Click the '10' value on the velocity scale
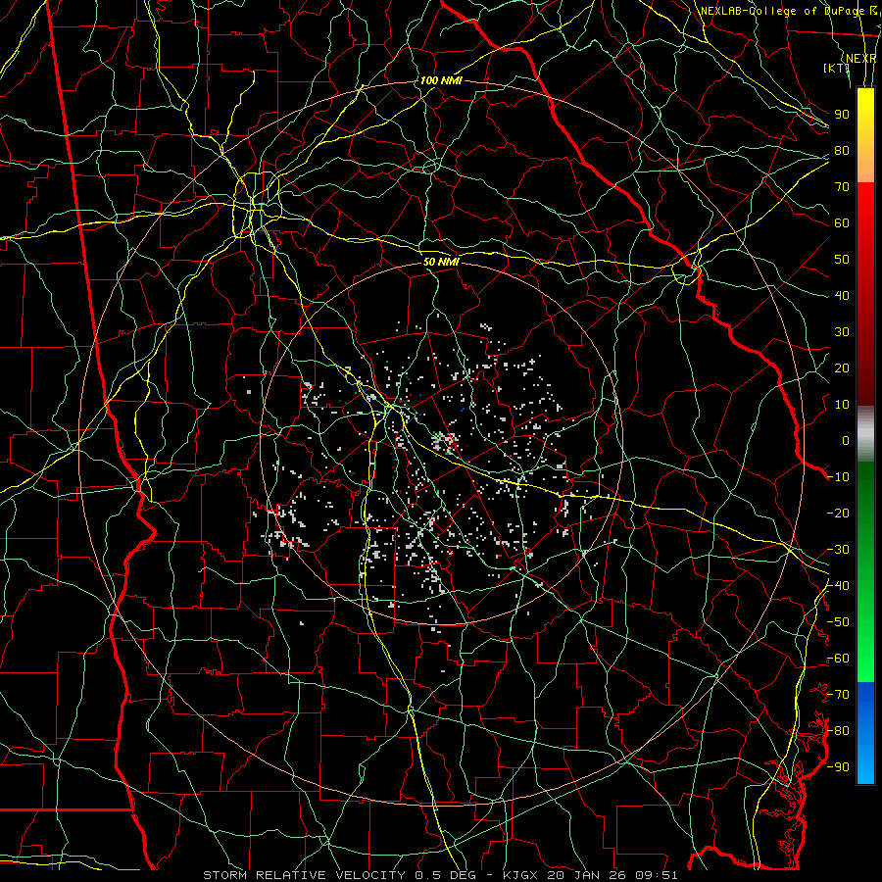 (842, 405)
